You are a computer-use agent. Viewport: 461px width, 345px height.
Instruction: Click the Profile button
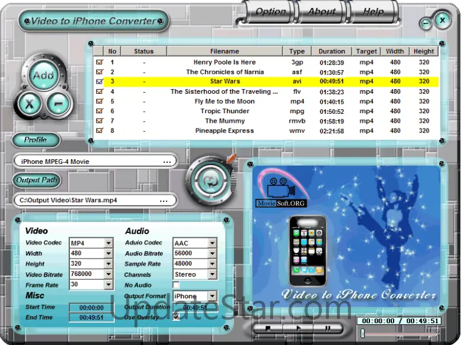point(36,140)
